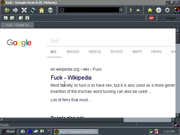The width and height of the screenshot is (180, 135).
Task: Click the Google search input field
Action: (x=111, y=41)
